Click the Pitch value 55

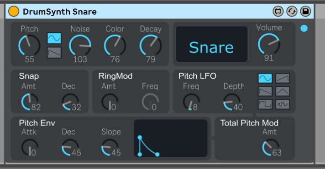29,60
